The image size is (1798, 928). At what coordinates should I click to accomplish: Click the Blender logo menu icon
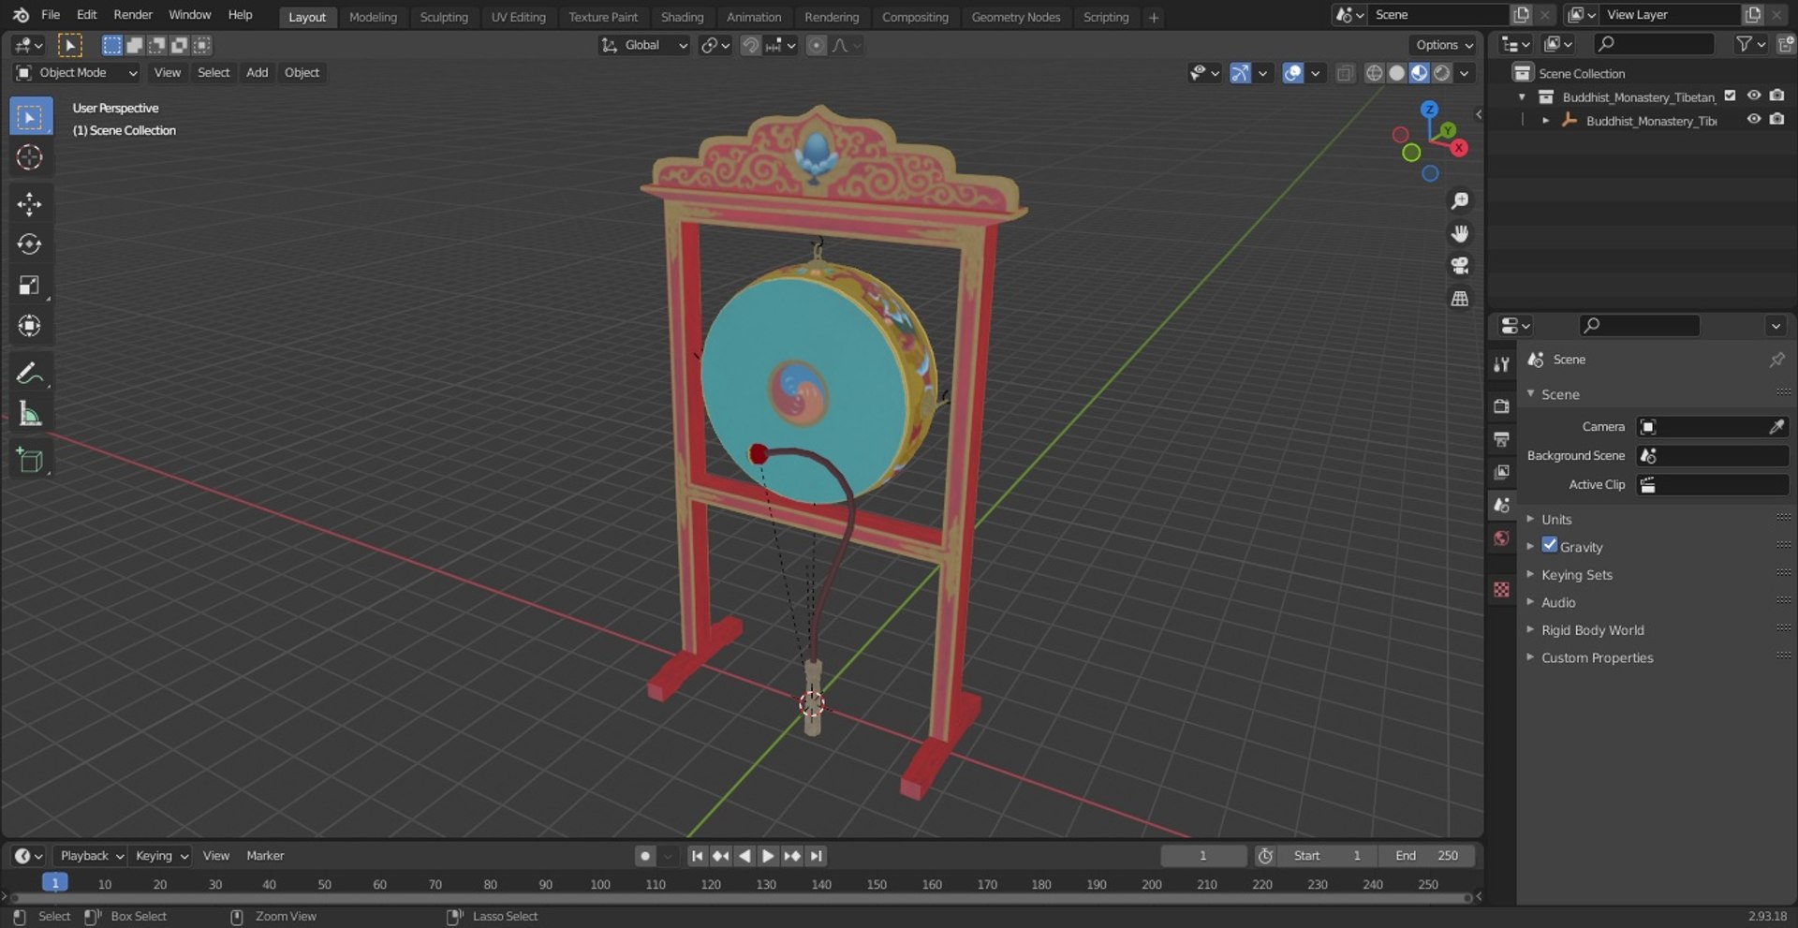pyautogui.click(x=21, y=15)
